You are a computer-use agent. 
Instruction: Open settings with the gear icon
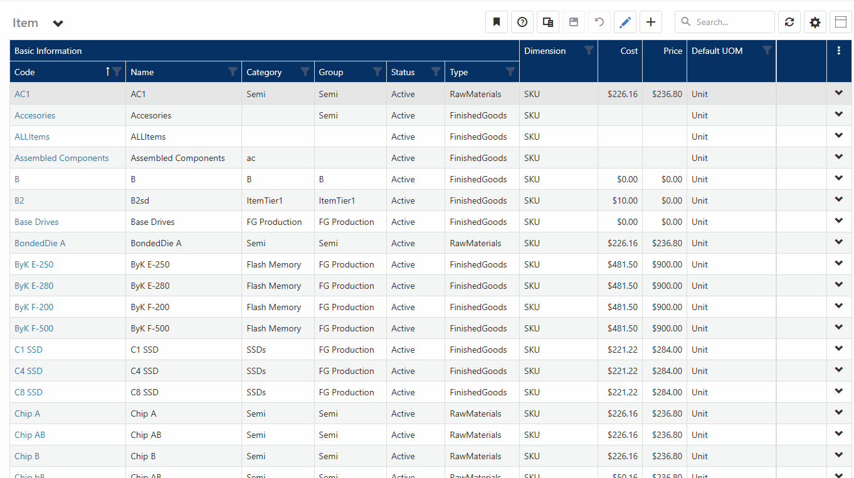tap(814, 23)
